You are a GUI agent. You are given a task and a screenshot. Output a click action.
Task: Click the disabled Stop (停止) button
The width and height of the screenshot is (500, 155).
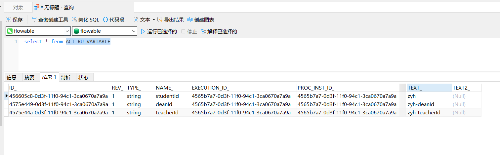189,32
